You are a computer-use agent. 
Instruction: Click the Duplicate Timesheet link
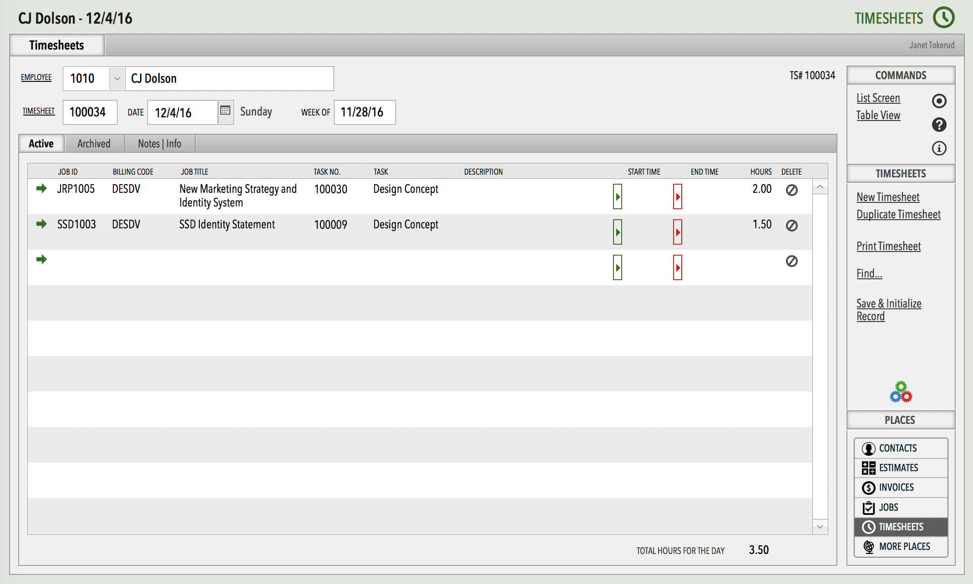pos(898,214)
